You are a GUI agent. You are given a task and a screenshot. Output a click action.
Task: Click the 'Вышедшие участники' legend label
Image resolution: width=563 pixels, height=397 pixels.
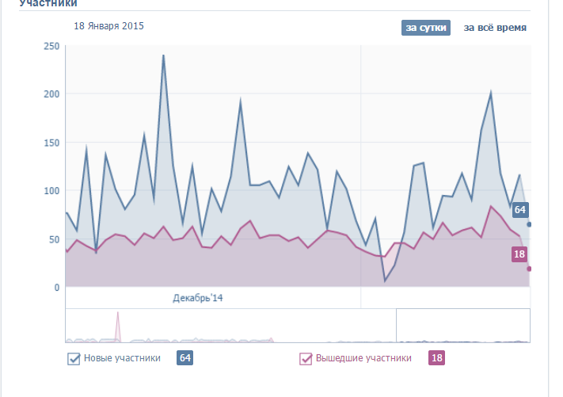(x=363, y=358)
